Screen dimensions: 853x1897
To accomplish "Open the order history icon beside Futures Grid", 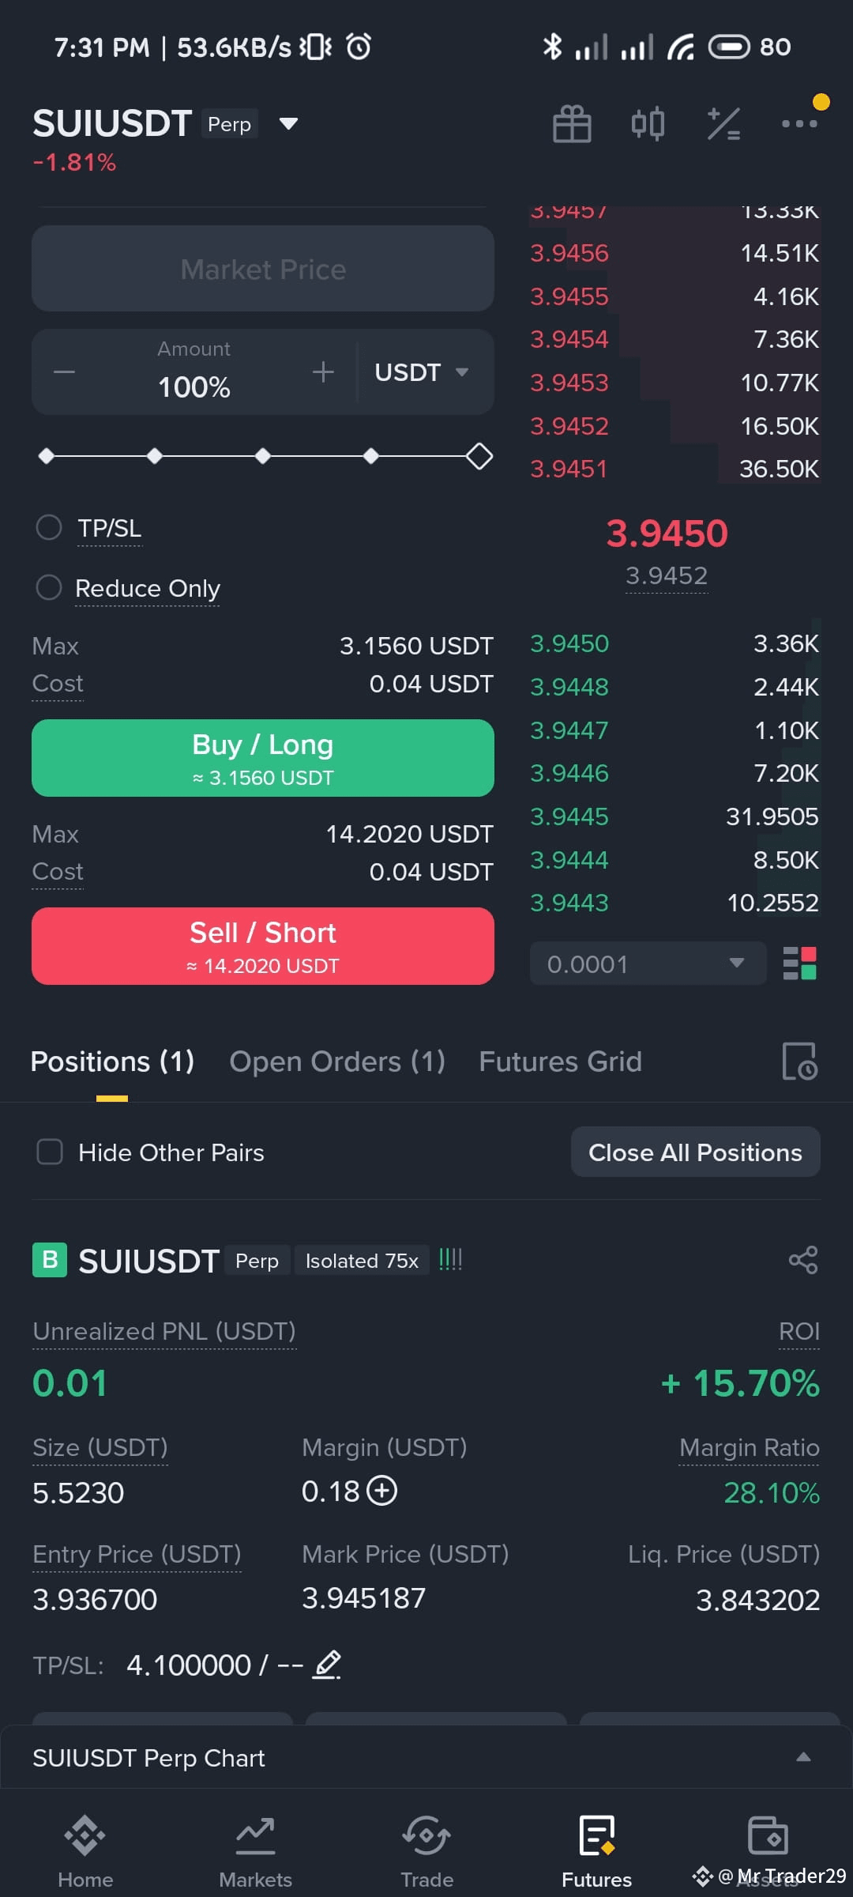I will 799,1062.
